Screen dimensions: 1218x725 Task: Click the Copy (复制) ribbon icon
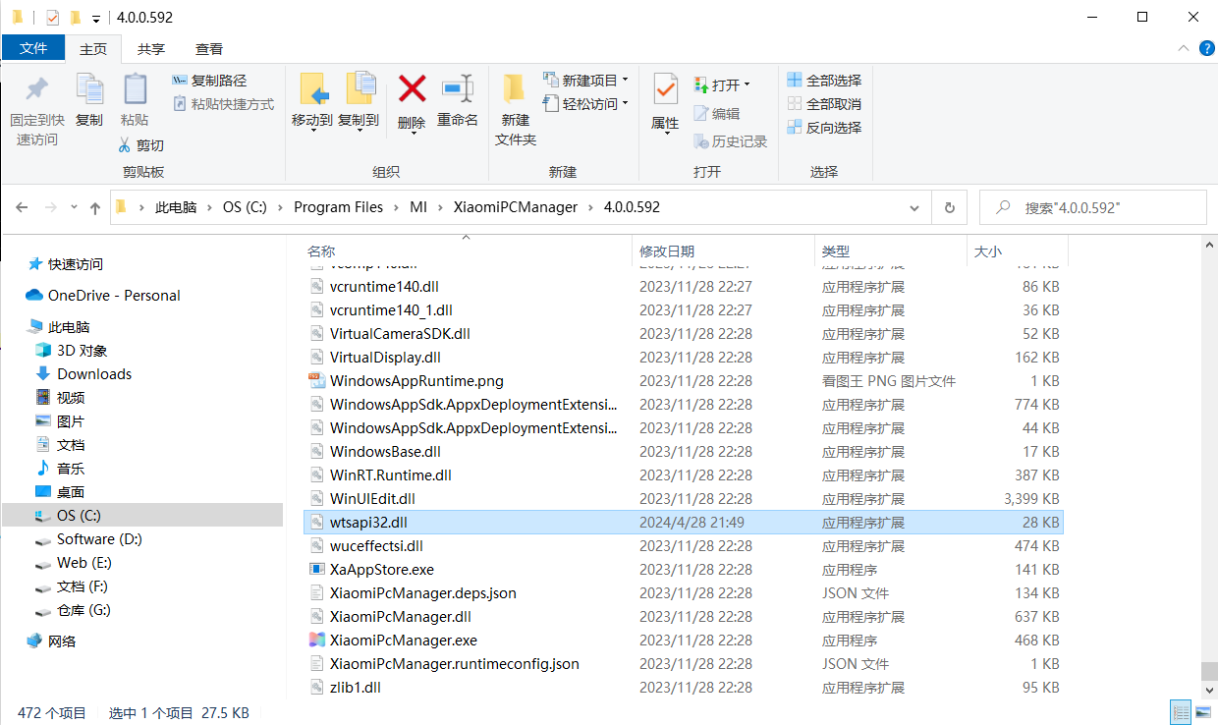point(89,89)
